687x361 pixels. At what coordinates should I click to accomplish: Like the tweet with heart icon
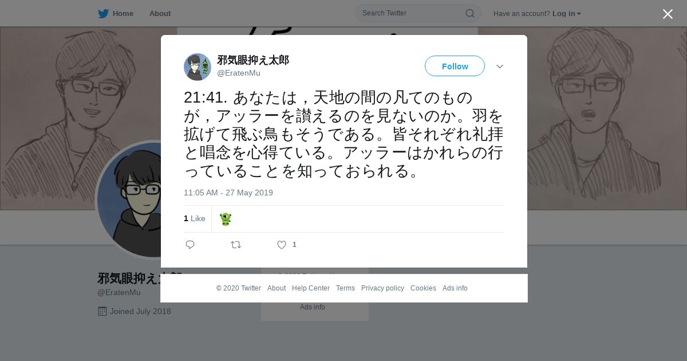(282, 245)
